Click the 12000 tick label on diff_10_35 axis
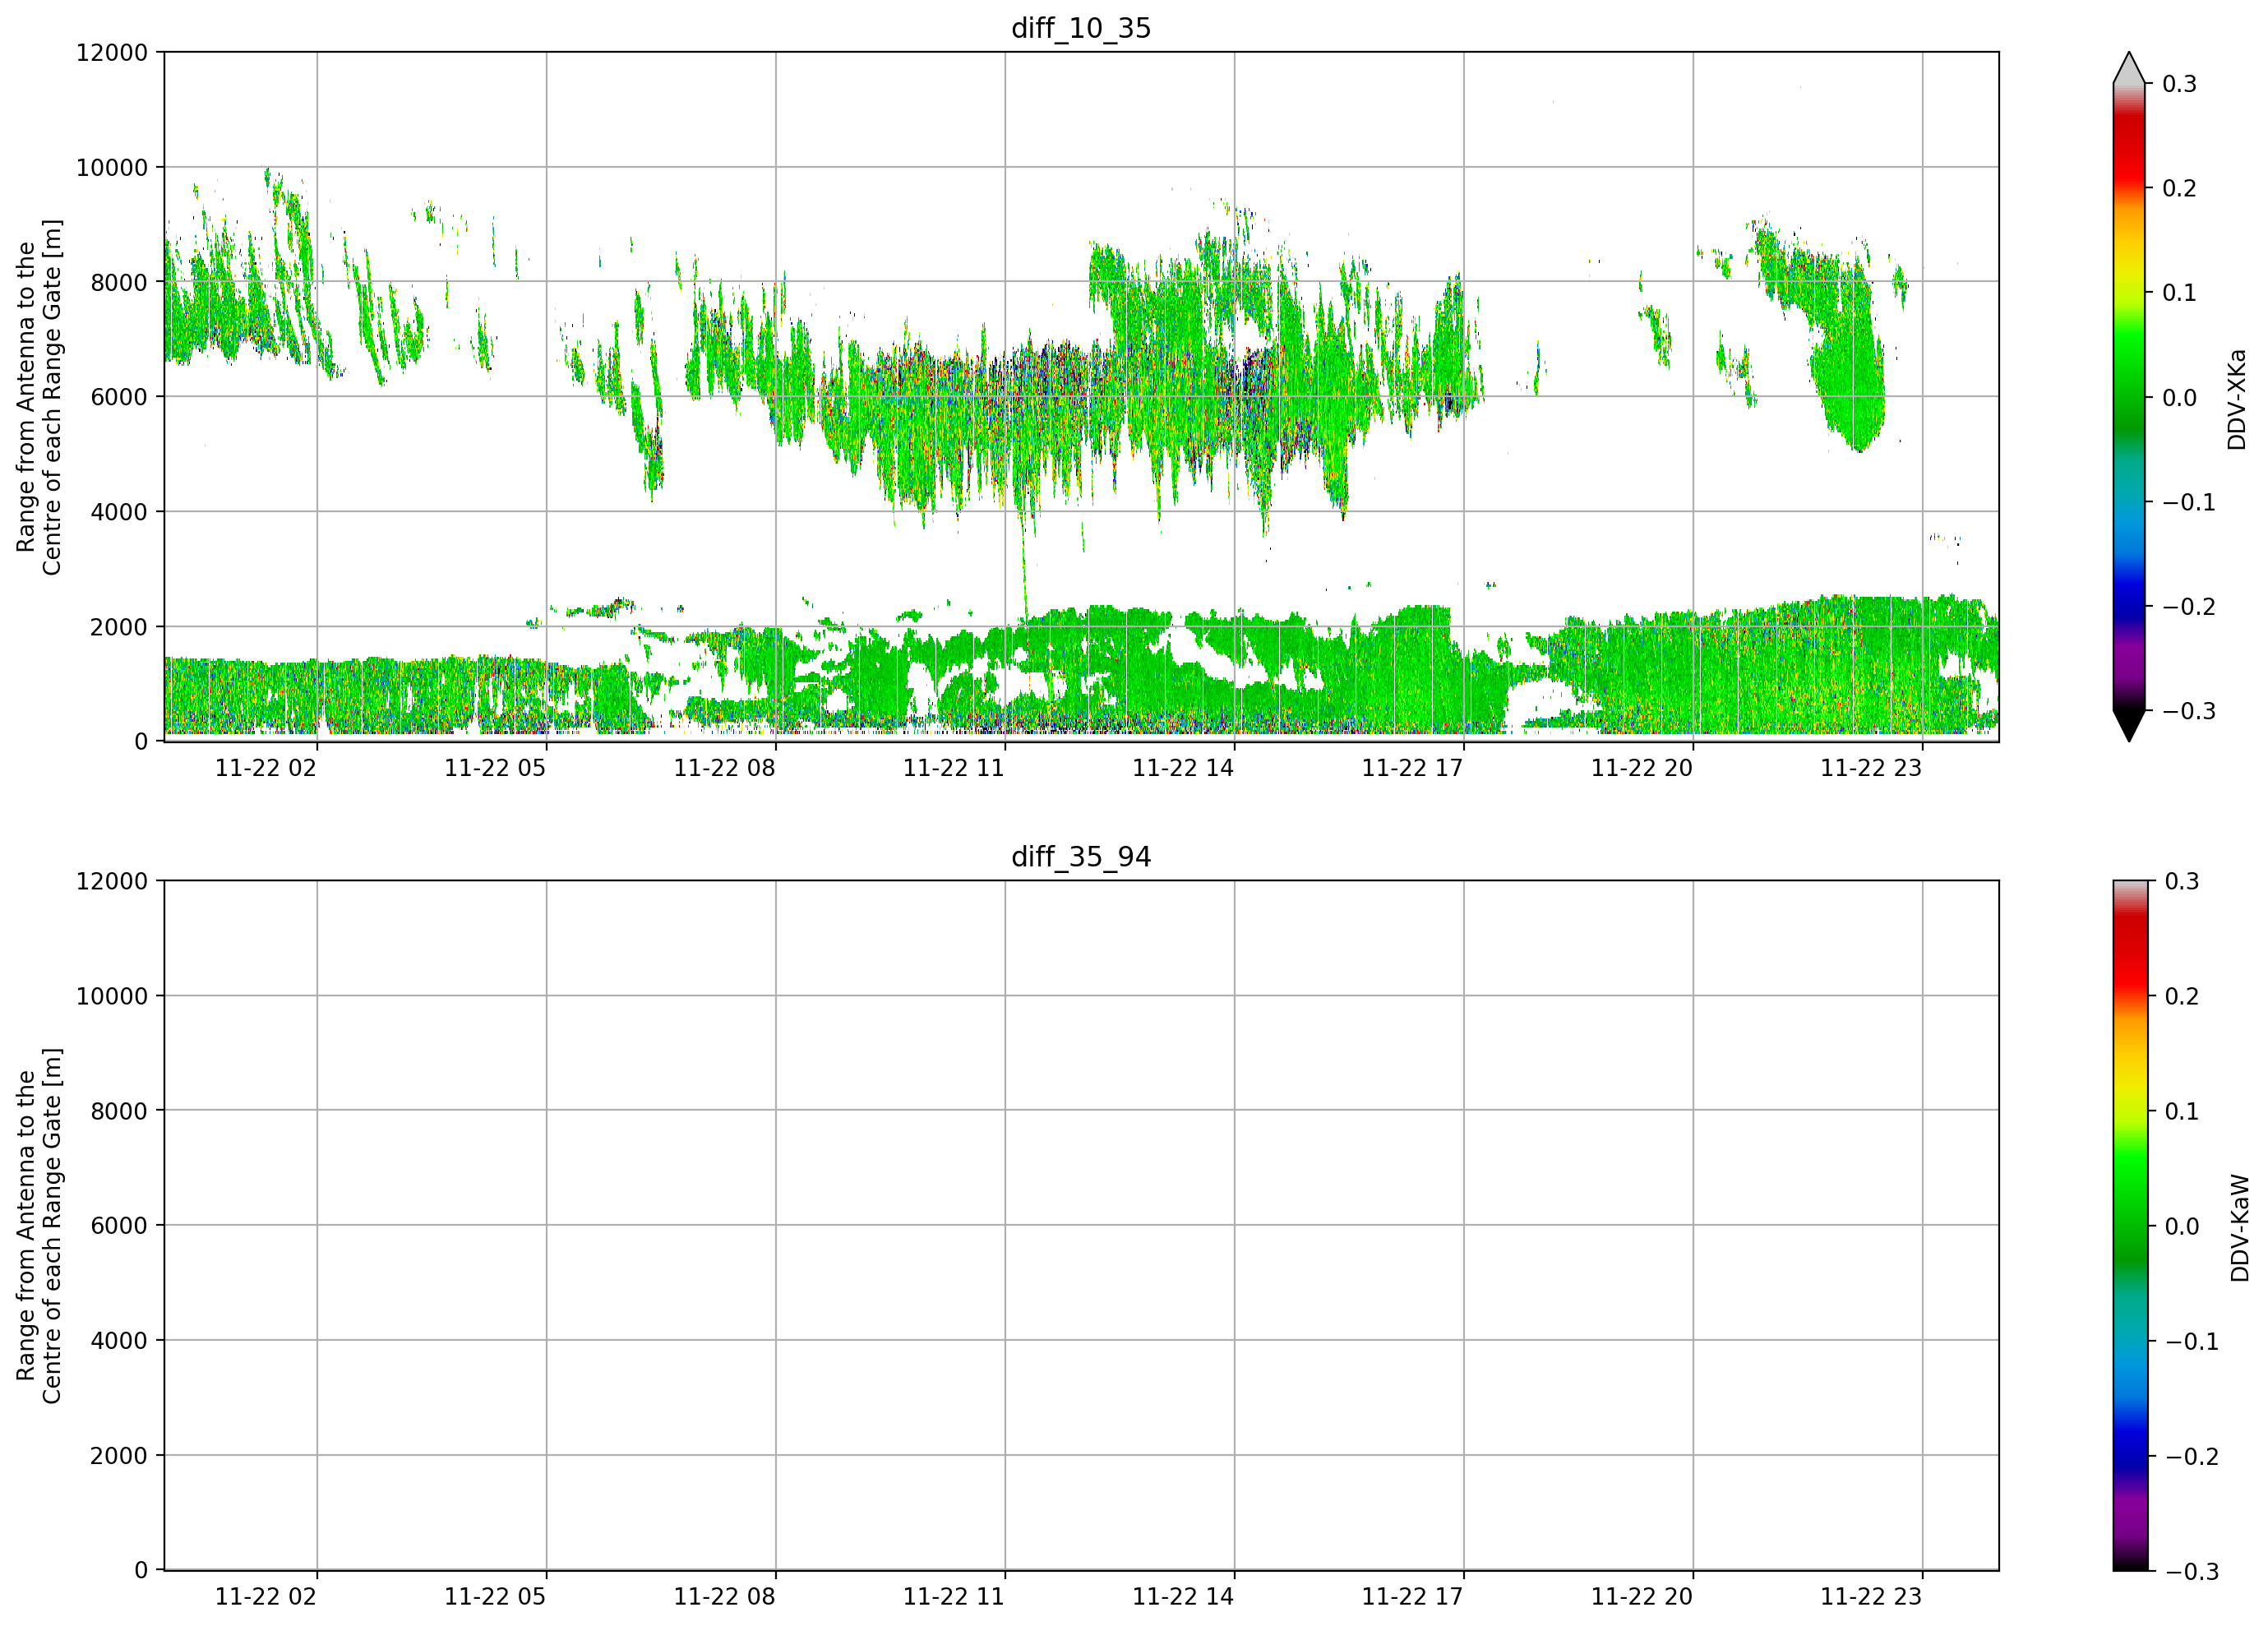2268x1626 pixels. click(112, 53)
